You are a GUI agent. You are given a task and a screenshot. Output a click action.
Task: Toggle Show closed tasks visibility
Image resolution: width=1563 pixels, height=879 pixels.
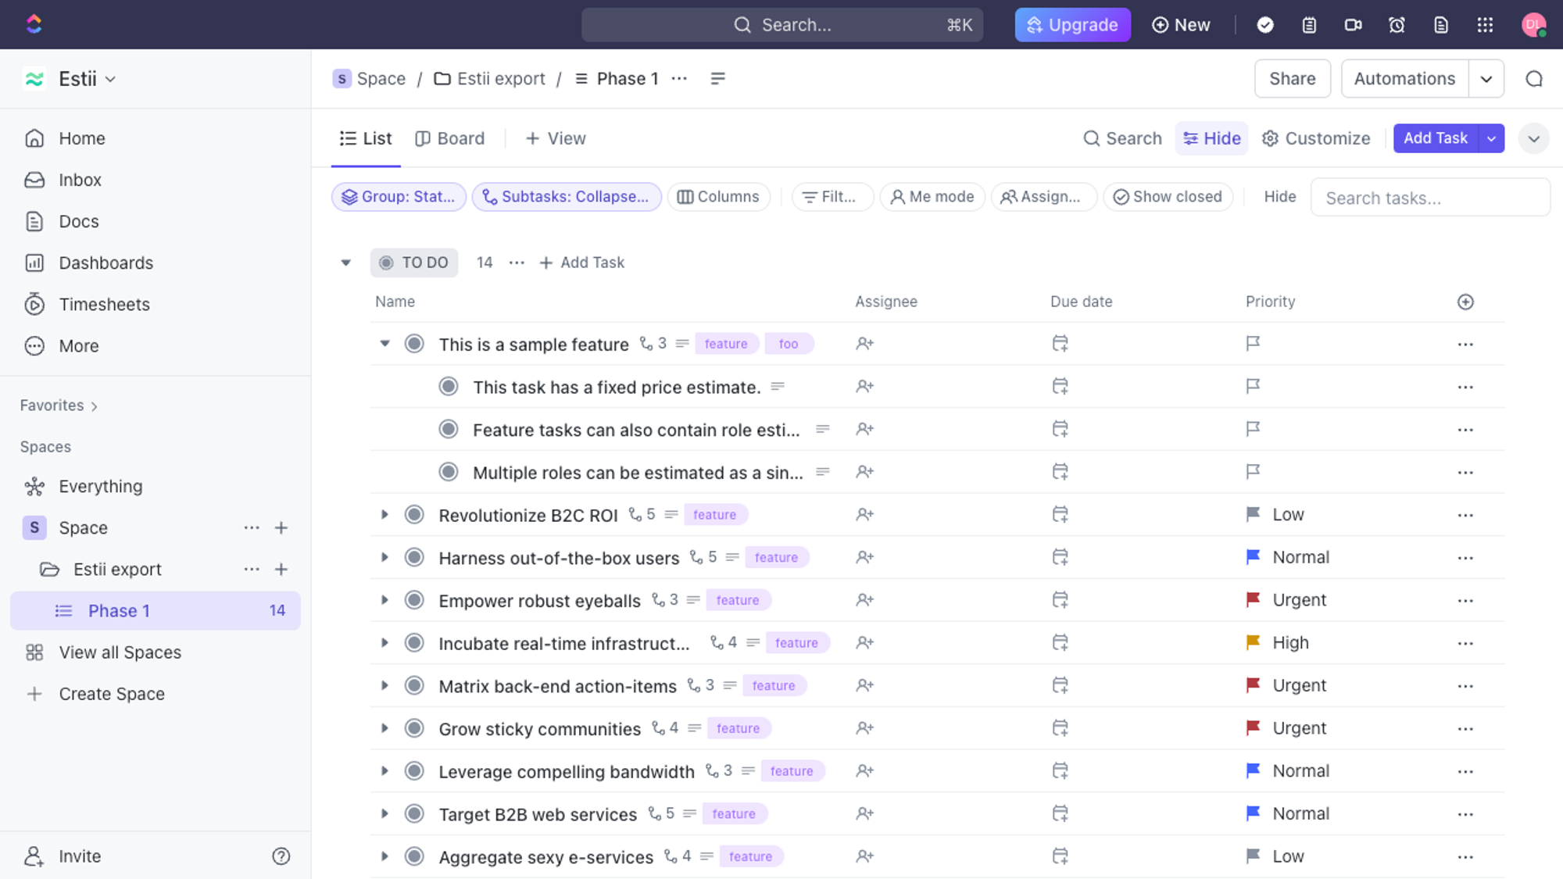coord(1168,196)
